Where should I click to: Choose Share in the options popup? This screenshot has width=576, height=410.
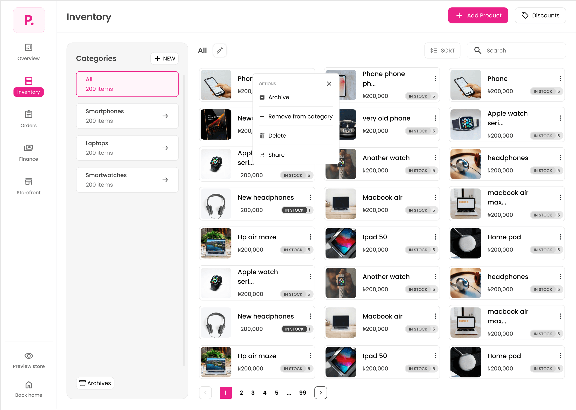[276, 155]
